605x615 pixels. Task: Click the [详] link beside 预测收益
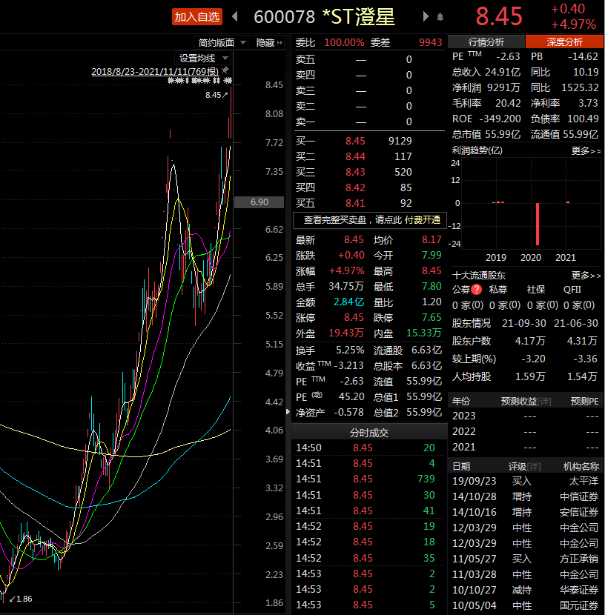[x=544, y=402]
